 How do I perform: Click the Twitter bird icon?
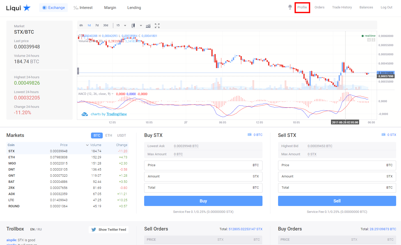94,229
